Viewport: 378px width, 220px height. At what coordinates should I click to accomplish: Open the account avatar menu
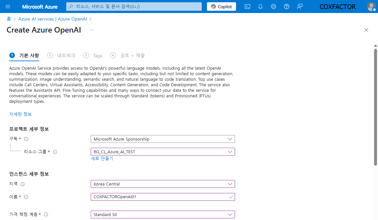pos(371,7)
